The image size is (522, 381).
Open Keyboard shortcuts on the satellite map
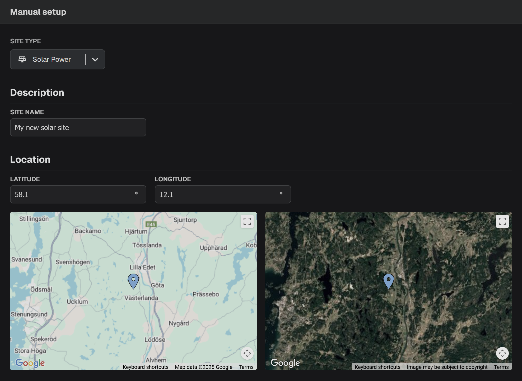coord(377,367)
